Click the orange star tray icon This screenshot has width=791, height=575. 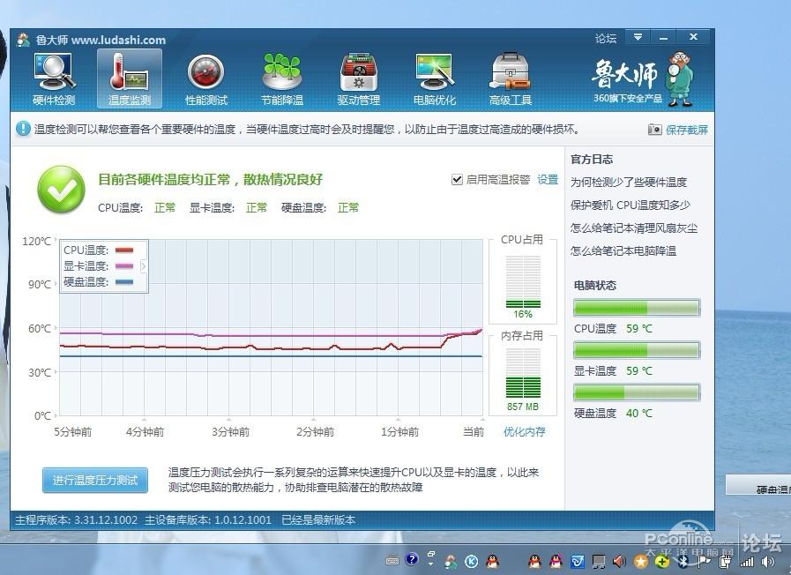[x=641, y=562]
